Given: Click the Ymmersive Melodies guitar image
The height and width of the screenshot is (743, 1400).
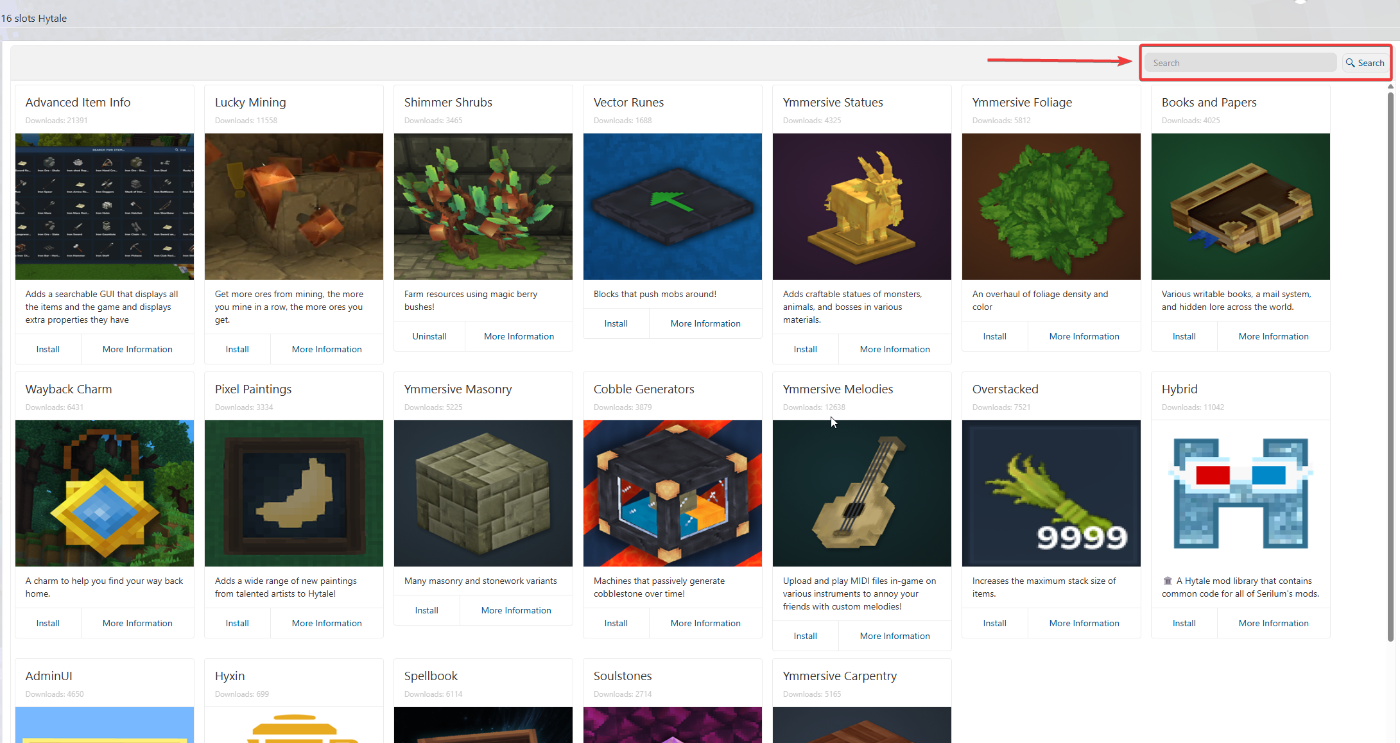Looking at the screenshot, I should click(861, 493).
